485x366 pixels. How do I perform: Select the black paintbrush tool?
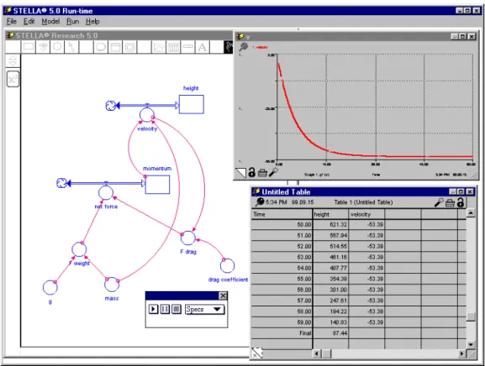click(x=229, y=47)
